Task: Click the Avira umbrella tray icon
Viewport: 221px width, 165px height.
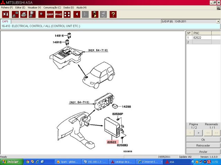Action: point(209,162)
